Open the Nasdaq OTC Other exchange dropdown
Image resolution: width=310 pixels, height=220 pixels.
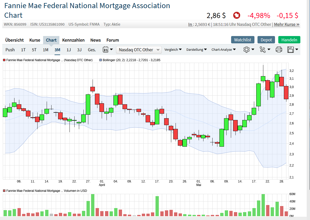pyautogui.click(x=139, y=50)
